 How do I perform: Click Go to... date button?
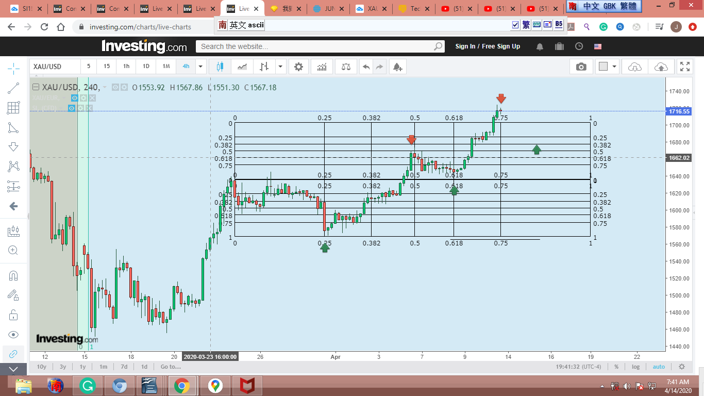(171, 367)
